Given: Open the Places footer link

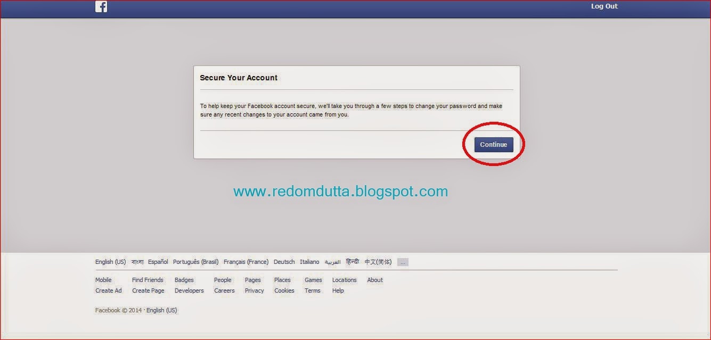Looking at the screenshot, I should pyautogui.click(x=282, y=280).
